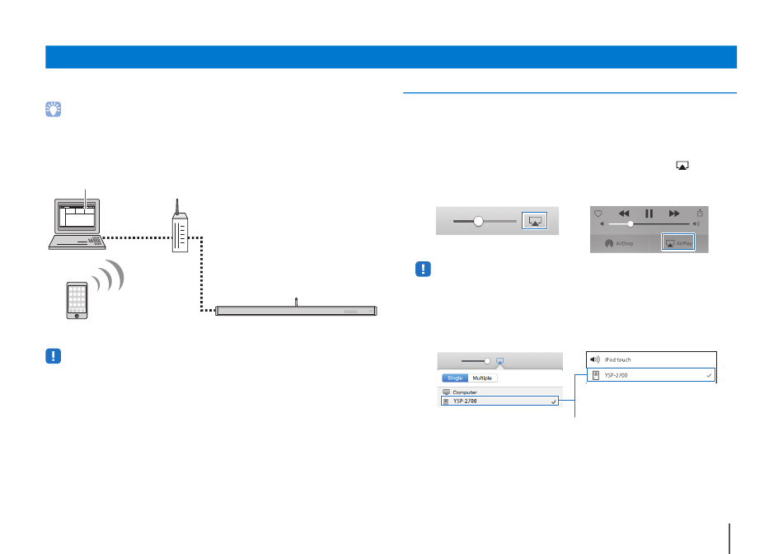This screenshot has width=783, height=554.
Task: Click the laptop computer illustration
Action: (77, 223)
